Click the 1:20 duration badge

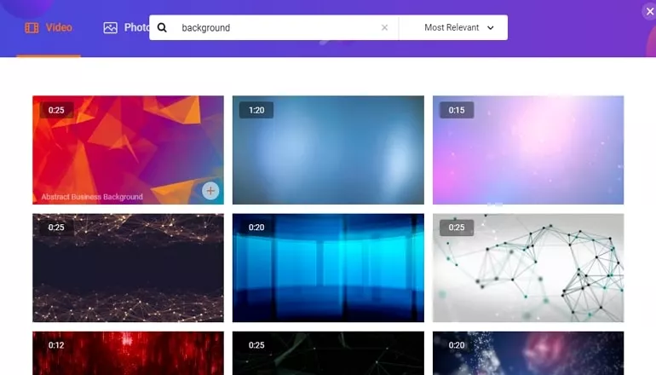pyautogui.click(x=256, y=110)
